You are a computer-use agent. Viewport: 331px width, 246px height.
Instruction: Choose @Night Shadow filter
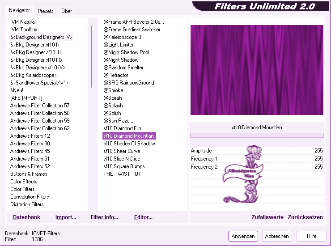point(121,60)
